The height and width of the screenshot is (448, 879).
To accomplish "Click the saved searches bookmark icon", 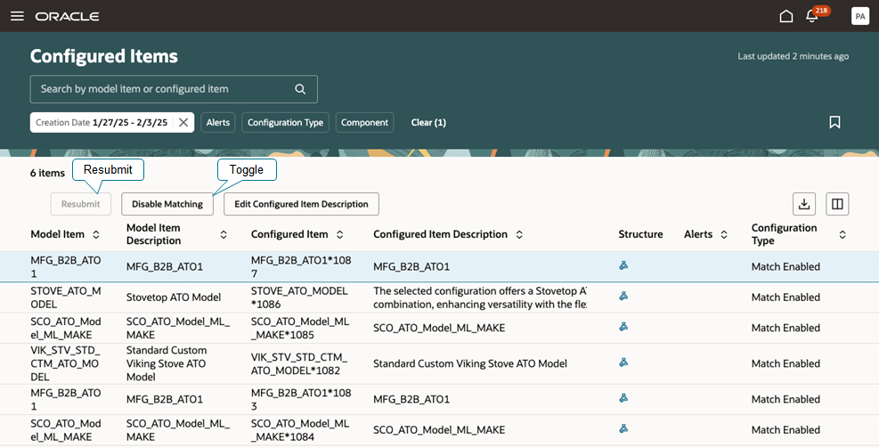I will click(x=834, y=122).
